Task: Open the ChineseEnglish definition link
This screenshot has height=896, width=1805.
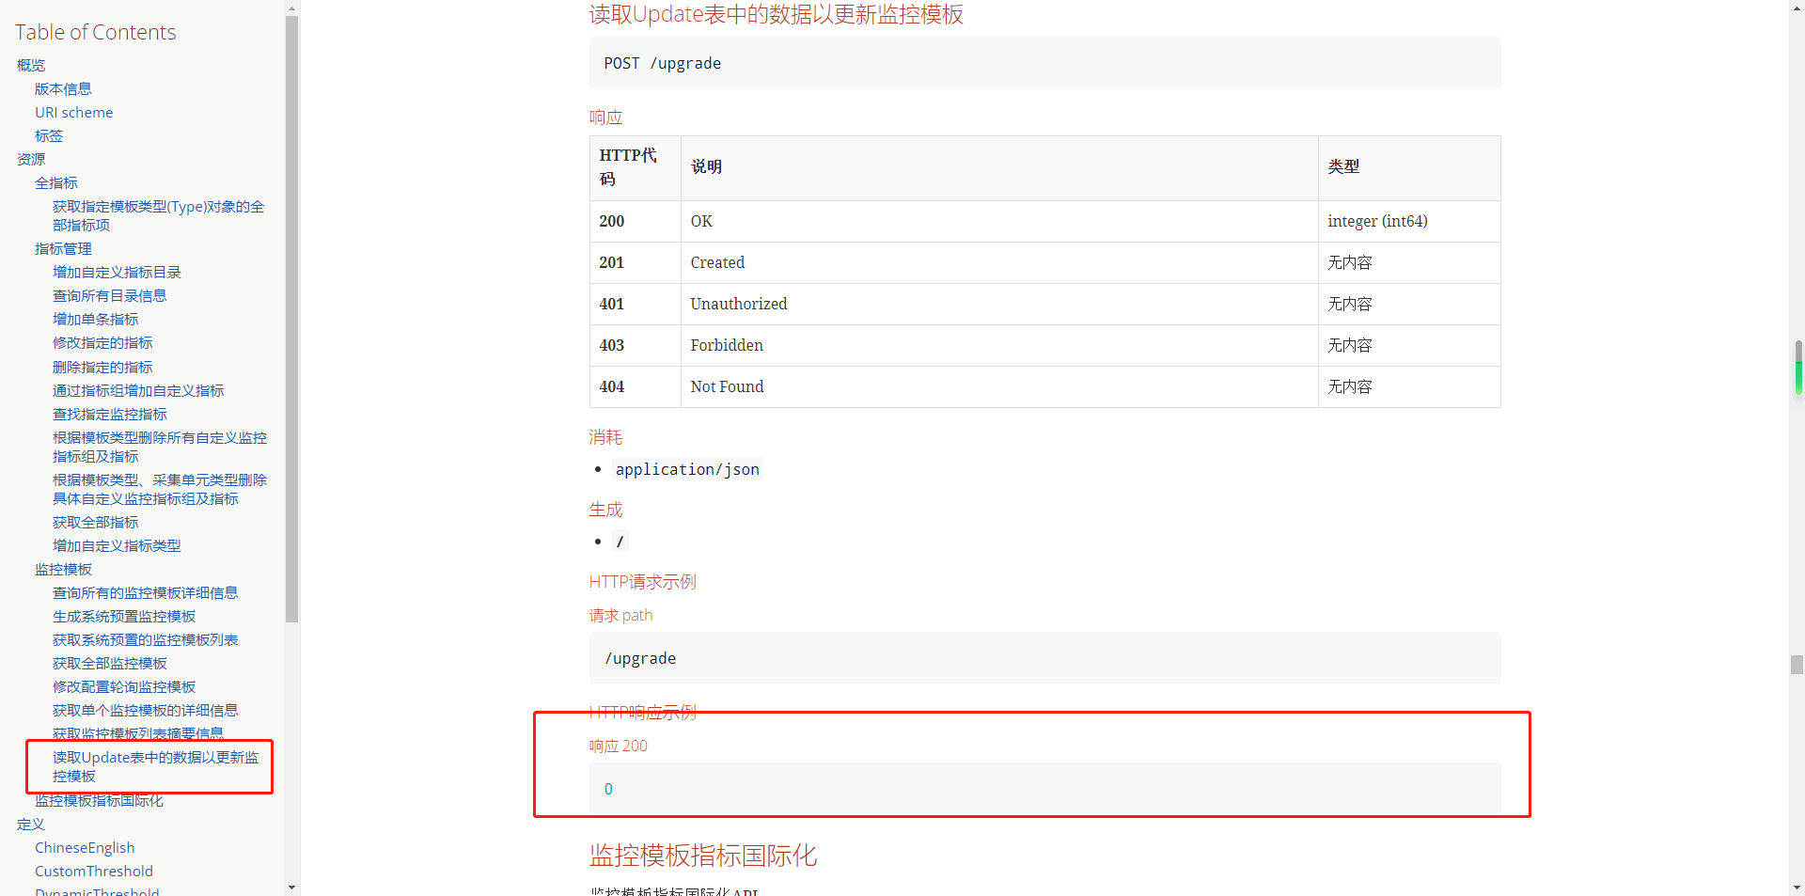Action: (85, 847)
